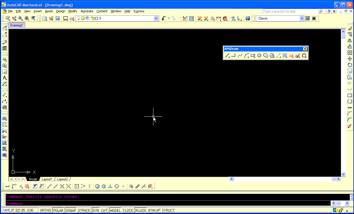Click the Explode icon on right toolbar
The image size is (354, 214).
350,126
